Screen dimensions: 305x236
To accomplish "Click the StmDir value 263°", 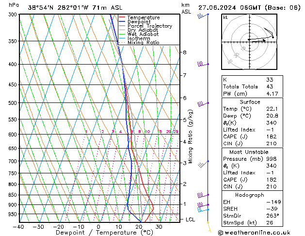I will [x=273, y=216].
